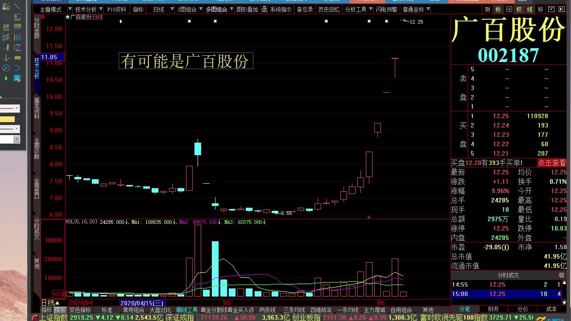Select the rectangle with diagonal tool

coord(17,47)
